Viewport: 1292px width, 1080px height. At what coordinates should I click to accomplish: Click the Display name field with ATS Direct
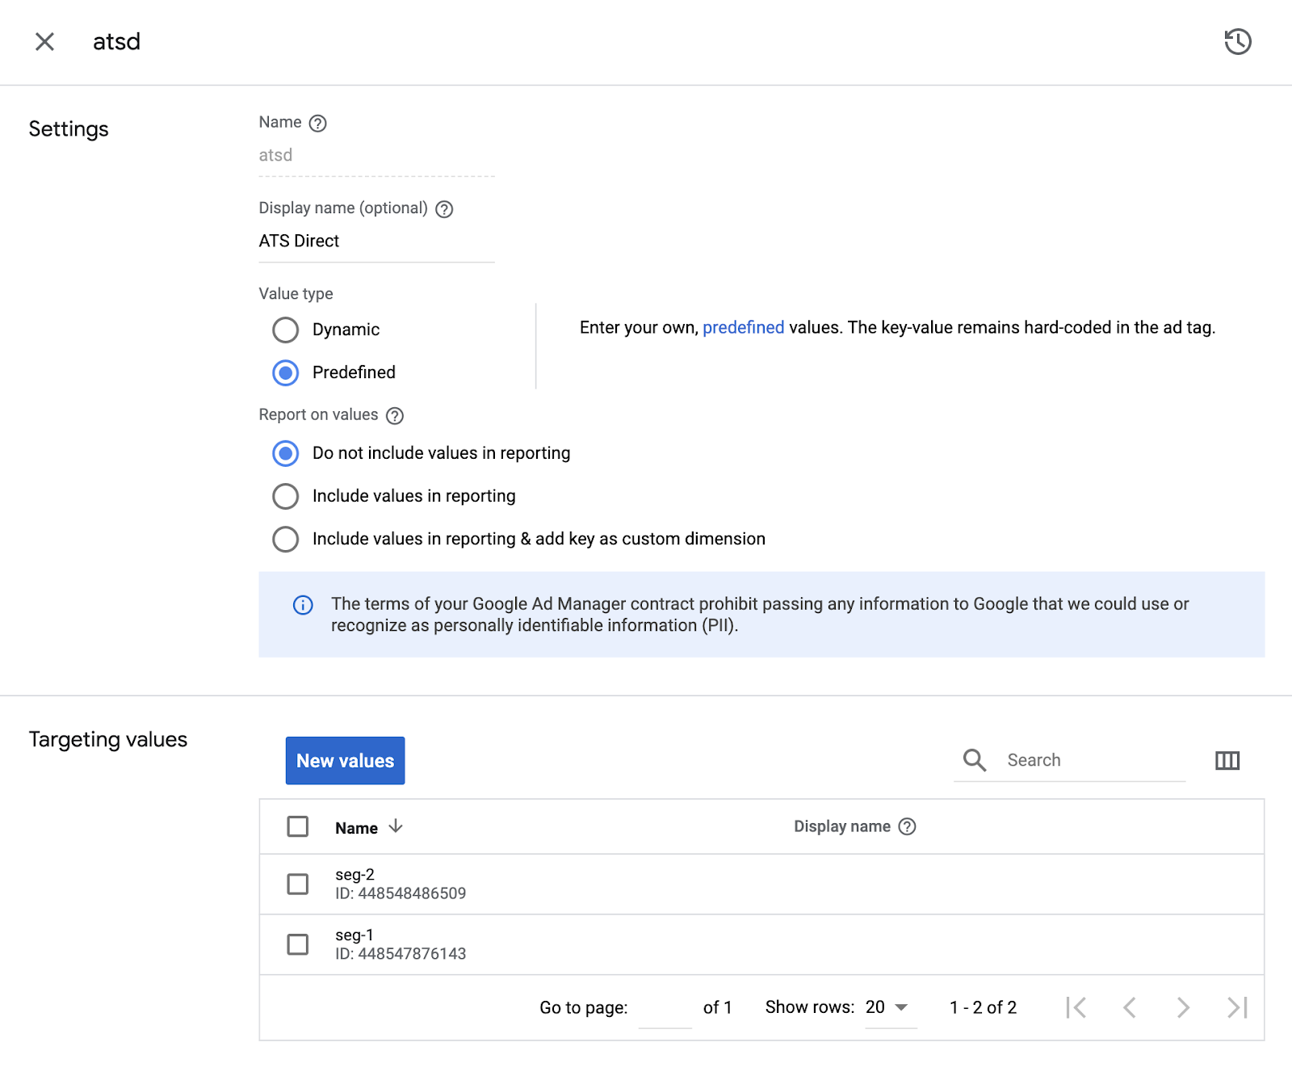[x=376, y=242]
